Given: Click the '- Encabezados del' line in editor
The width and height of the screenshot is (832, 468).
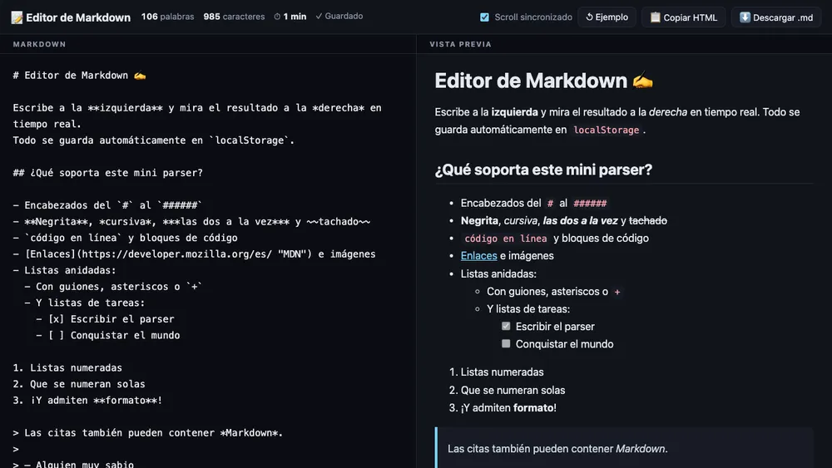Looking at the screenshot, I should coord(107,205).
